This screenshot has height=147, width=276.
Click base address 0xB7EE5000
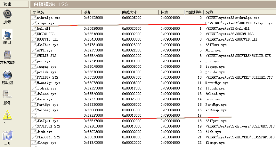tap(93, 115)
